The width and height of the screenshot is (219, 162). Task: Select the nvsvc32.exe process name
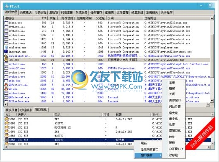click(17, 68)
